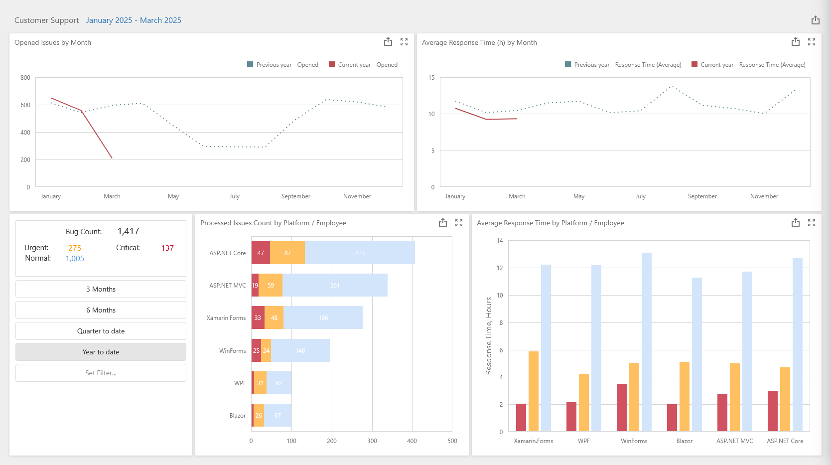The height and width of the screenshot is (465, 831).
Task: Click Current year - Response Time legend swatch
Action: pos(694,64)
